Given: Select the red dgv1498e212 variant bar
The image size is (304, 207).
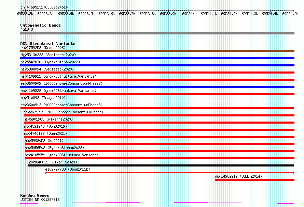Looking at the screenshot, I should 255,180.
